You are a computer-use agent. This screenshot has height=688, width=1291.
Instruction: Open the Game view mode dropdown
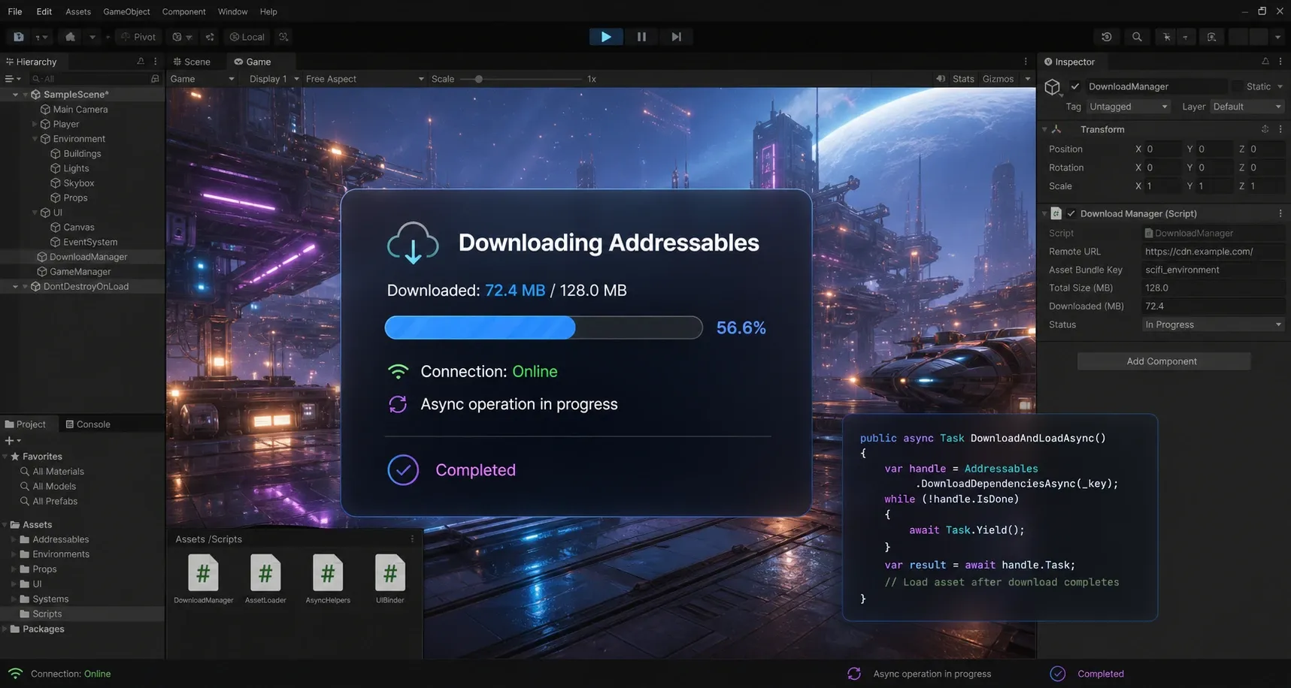(x=202, y=79)
